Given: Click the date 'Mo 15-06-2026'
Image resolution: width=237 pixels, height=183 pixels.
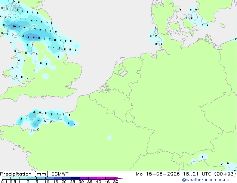Looking at the screenshot, I should [158, 174].
